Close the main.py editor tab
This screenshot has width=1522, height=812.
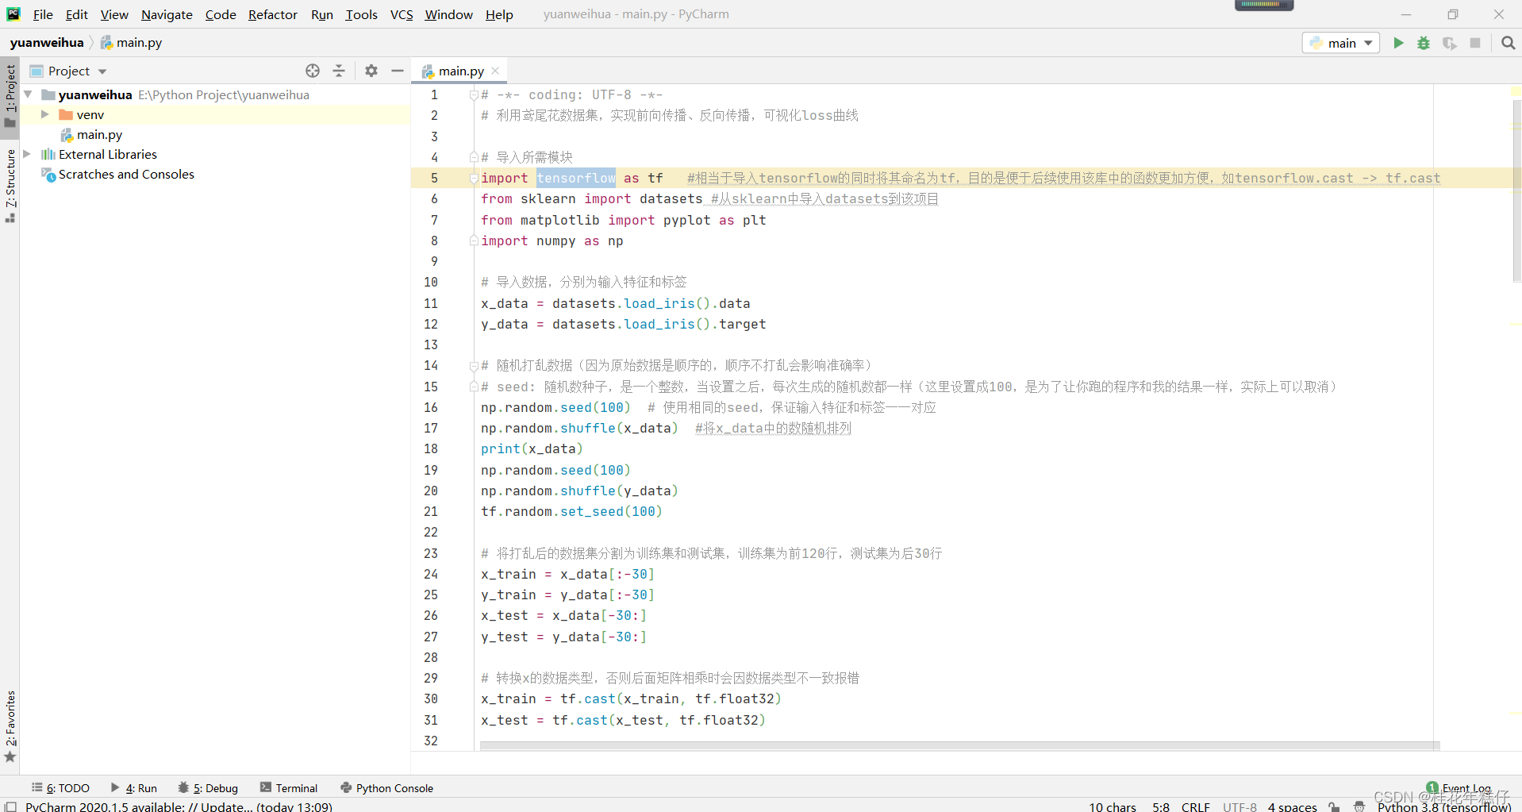coord(496,71)
